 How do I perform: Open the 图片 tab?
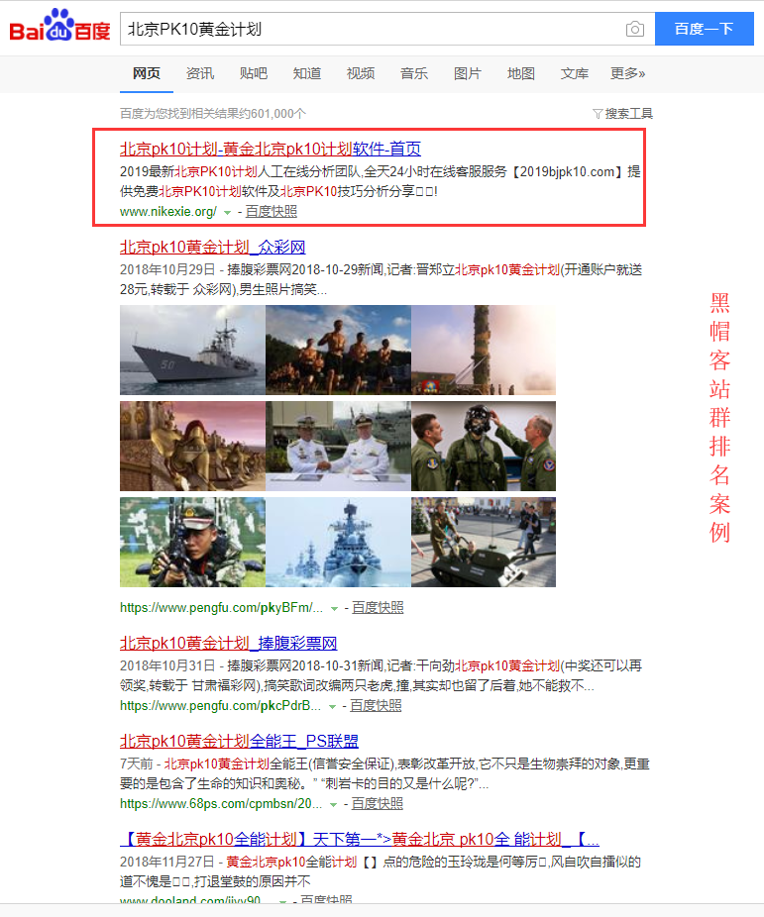pyautogui.click(x=468, y=73)
